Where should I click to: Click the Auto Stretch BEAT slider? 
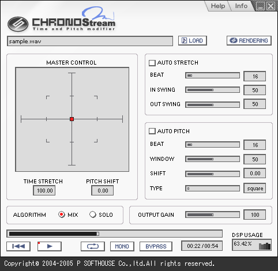click(x=212, y=76)
